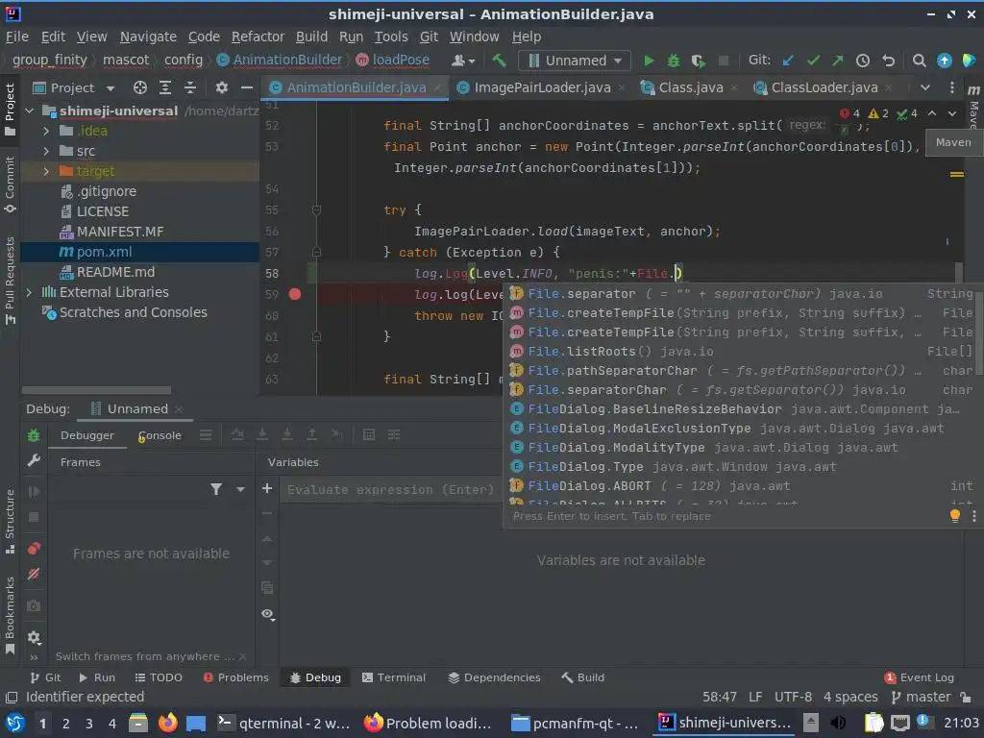Commit changes with the Git checkmark icon

[x=813, y=61]
